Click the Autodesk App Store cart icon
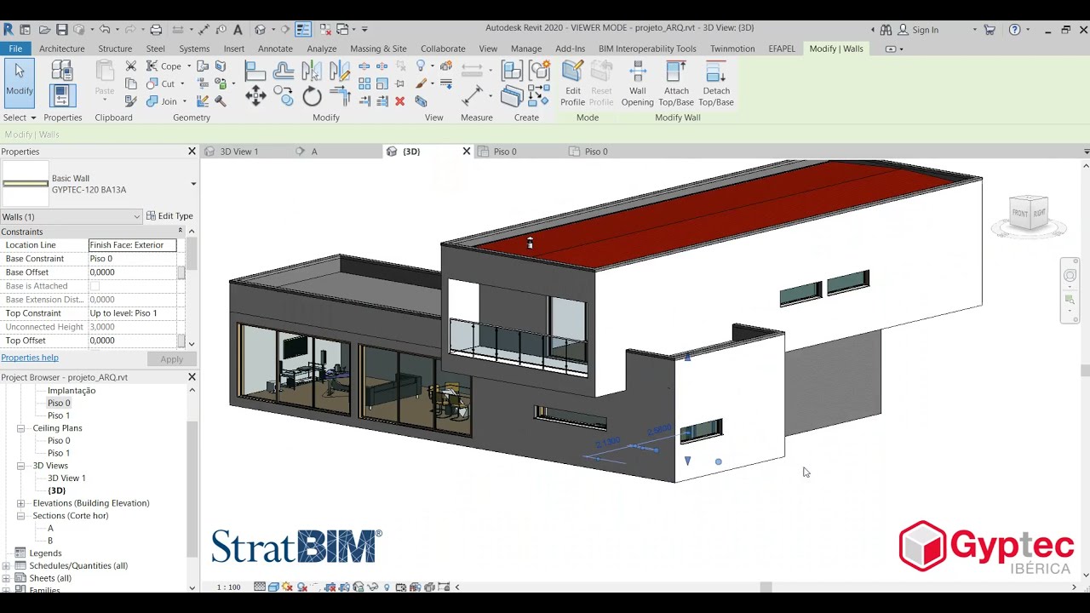The width and height of the screenshot is (1090, 613). [x=990, y=30]
